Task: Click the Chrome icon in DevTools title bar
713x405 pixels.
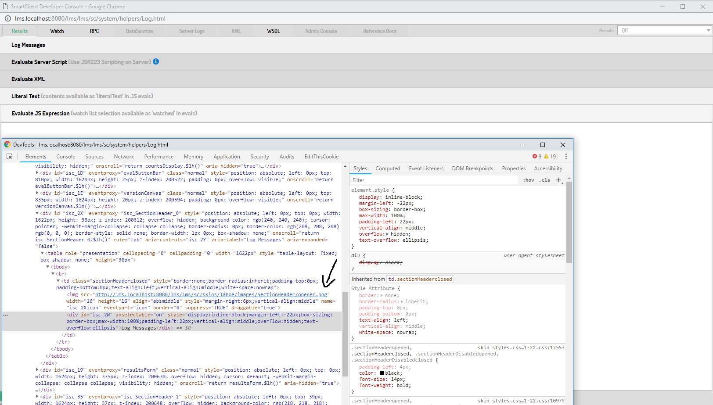Action: point(7,144)
